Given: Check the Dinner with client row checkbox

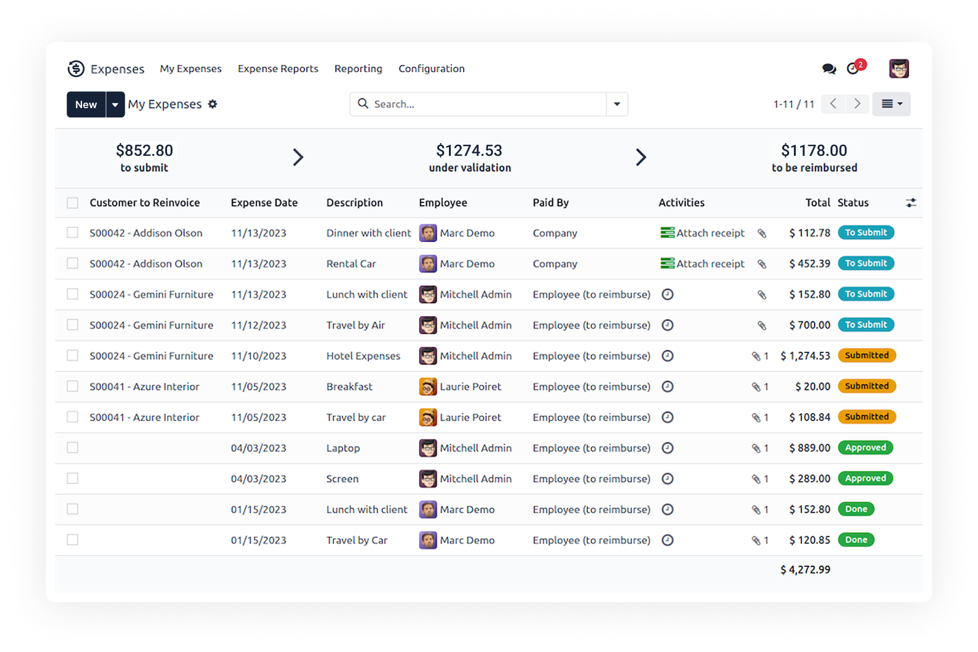Looking at the screenshot, I should (x=73, y=233).
